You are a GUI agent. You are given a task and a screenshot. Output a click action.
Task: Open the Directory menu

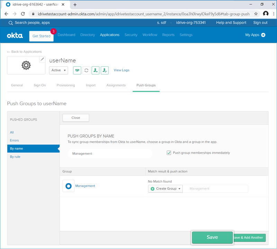click(x=88, y=35)
